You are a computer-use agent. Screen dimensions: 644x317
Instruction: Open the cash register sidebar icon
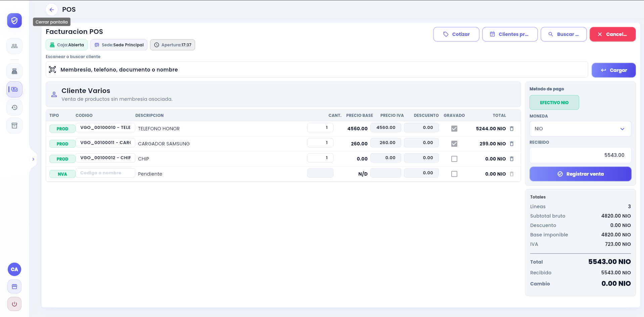(14, 71)
